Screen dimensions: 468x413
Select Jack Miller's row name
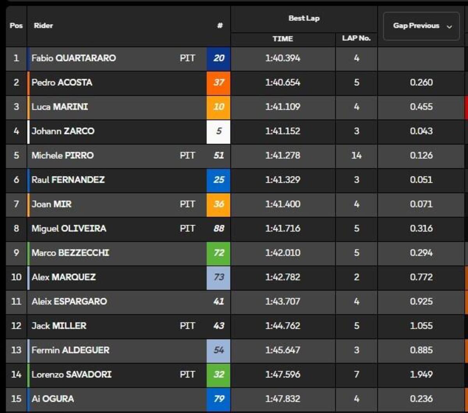[x=59, y=326]
